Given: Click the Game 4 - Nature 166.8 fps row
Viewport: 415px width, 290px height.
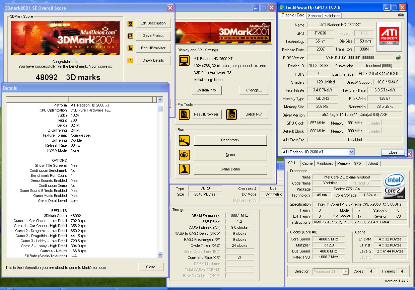Looking at the screenshot, I should [x=81, y=251].
